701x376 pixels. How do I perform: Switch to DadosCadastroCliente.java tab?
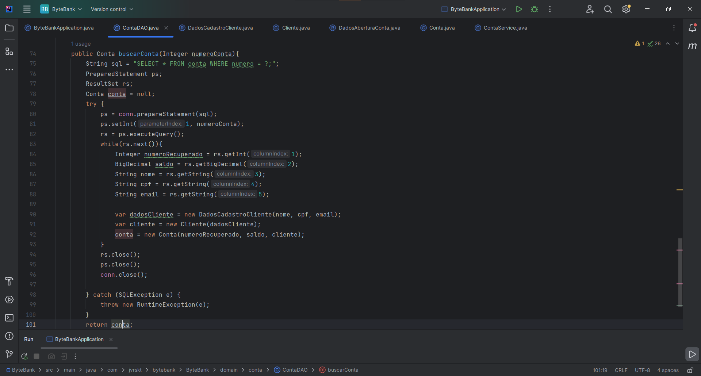point(216,28)
